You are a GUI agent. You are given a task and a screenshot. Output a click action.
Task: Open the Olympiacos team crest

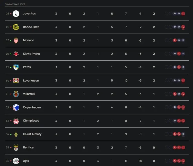[x=16, y=121]
